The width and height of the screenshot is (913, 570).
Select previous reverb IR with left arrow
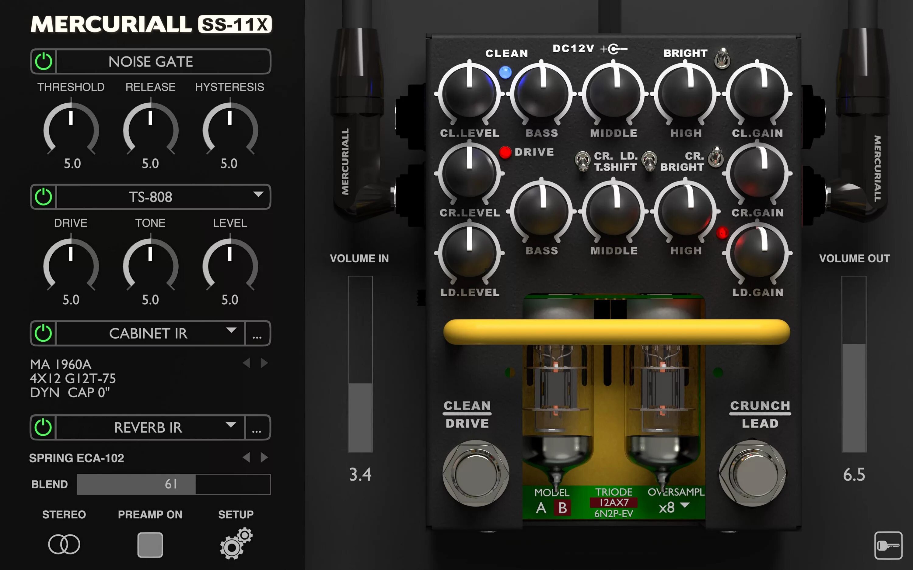pyautogui.click(x=247, y=457)
